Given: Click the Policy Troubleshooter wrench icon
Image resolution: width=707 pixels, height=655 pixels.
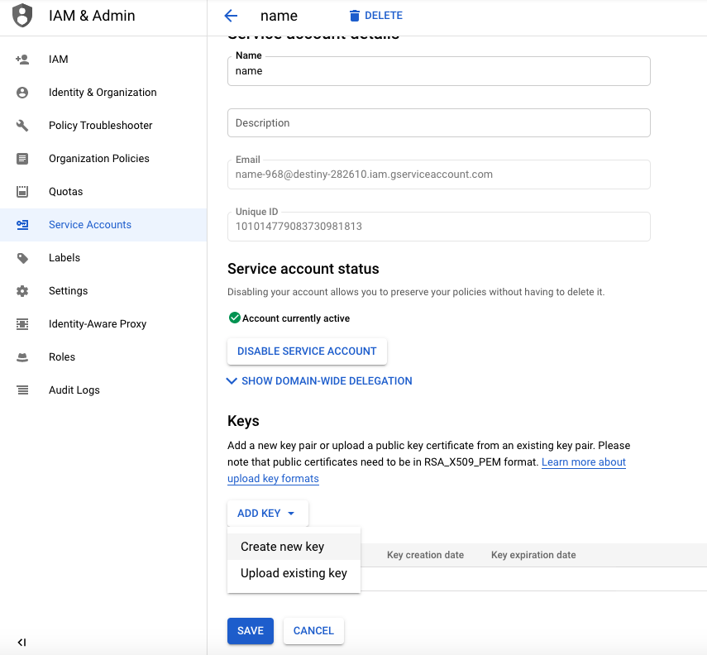Looking at the screenshot, I should tap(22, 126).
